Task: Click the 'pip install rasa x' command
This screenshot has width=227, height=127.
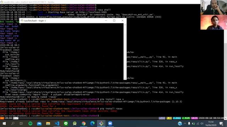Action: coord(112,99)
